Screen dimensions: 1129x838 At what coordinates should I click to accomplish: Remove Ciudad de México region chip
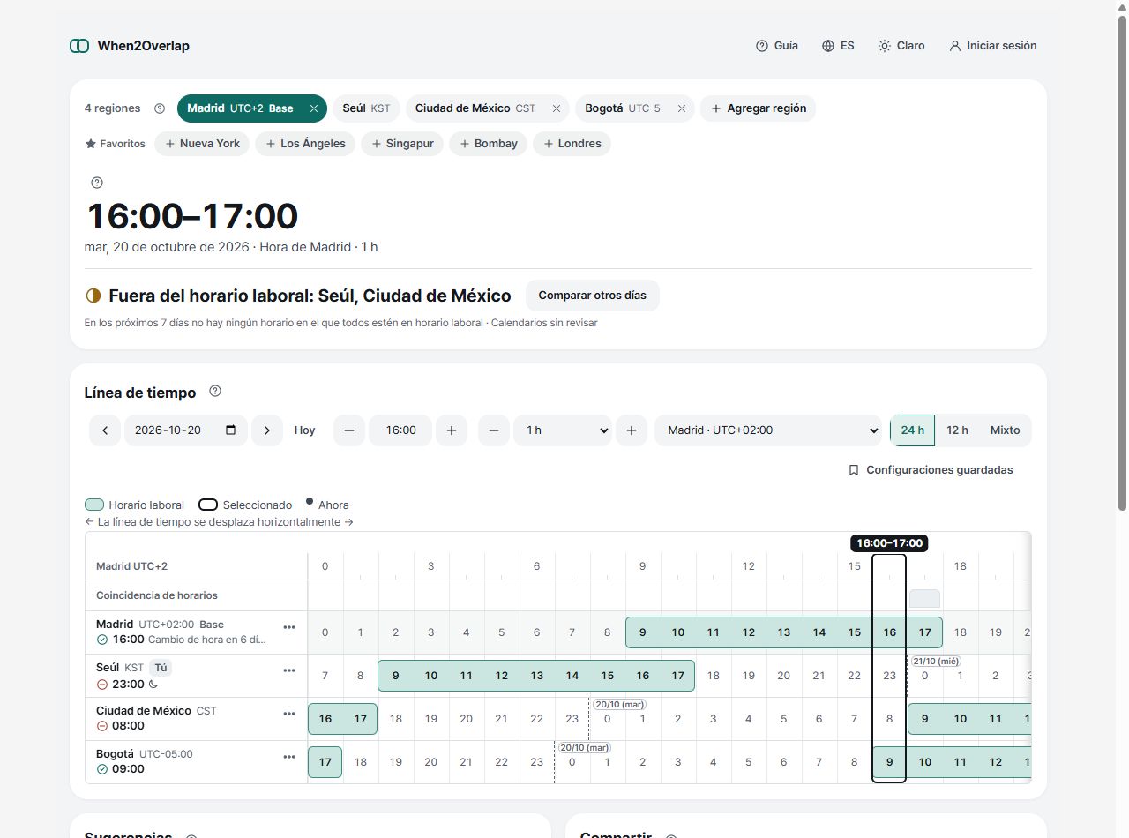557,108
